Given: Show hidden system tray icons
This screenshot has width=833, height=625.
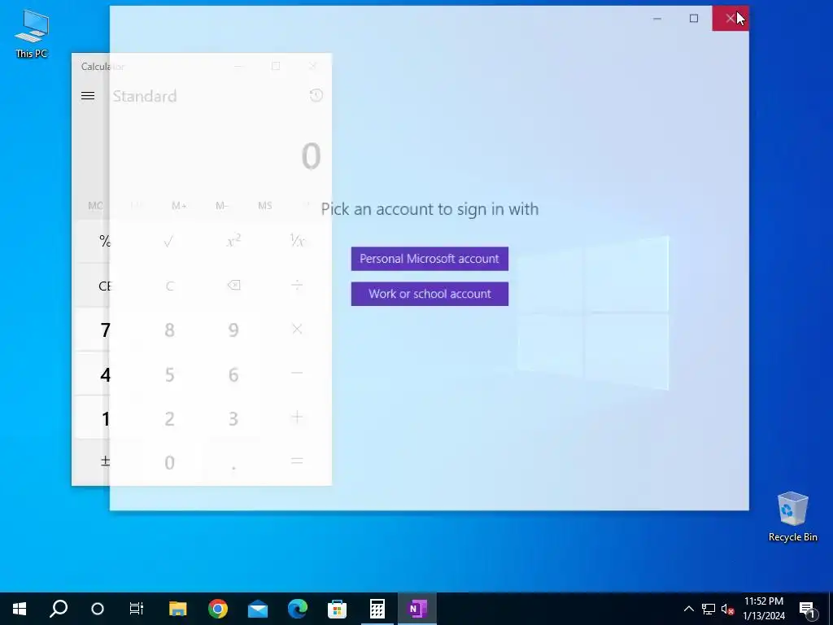Looking at the screenshot, I should 688,609.
